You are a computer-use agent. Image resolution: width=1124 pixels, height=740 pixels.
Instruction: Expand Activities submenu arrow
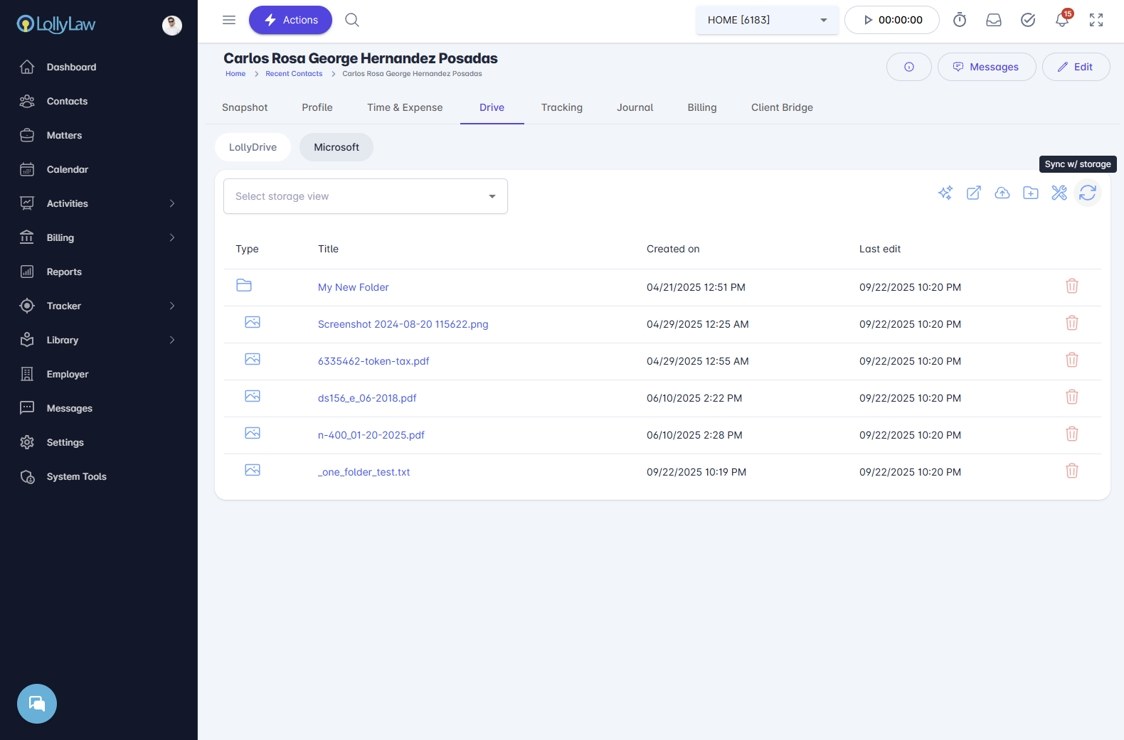pos(172,203)
